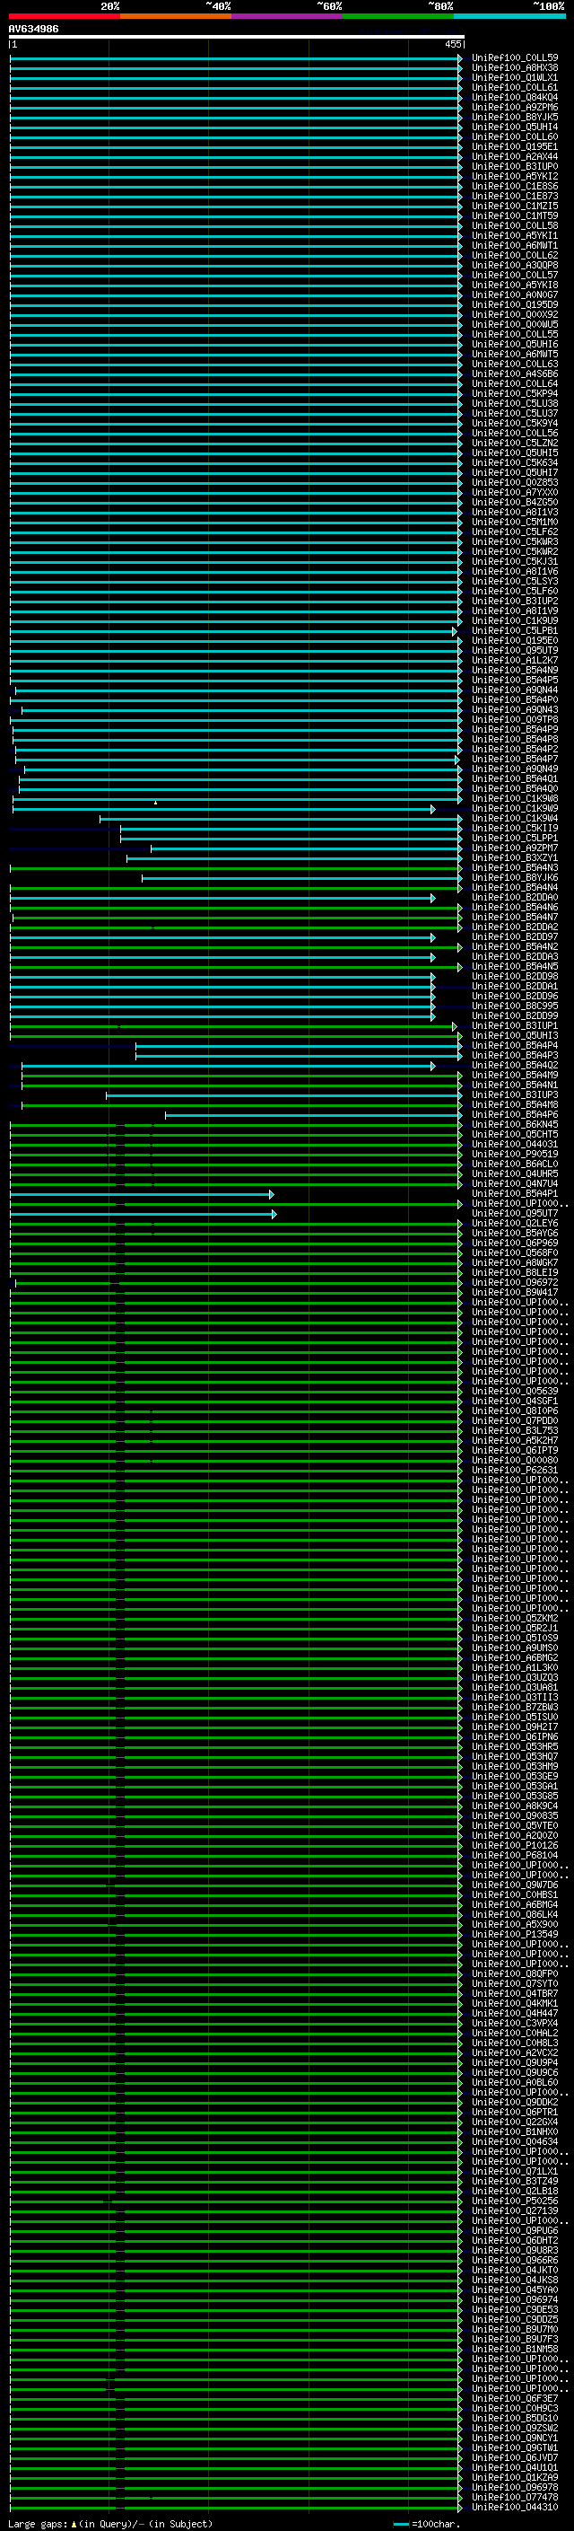Click the green alignment bar for UniRef100_B9W417

(x=236, y=1292)
